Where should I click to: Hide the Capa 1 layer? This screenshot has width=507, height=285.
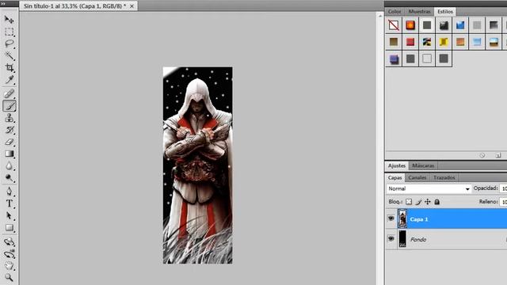pyautogui.click(x=391, y=218)
